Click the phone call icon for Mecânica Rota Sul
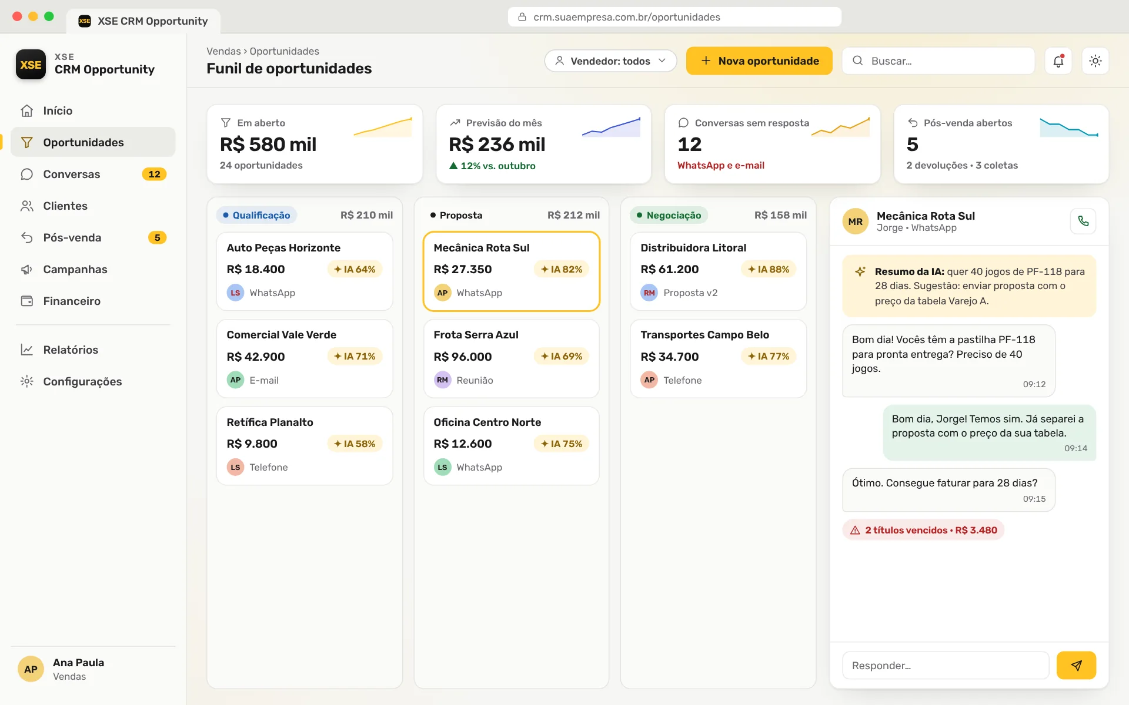Viewport: 1129px width, 705px height. pos(1083,221)
